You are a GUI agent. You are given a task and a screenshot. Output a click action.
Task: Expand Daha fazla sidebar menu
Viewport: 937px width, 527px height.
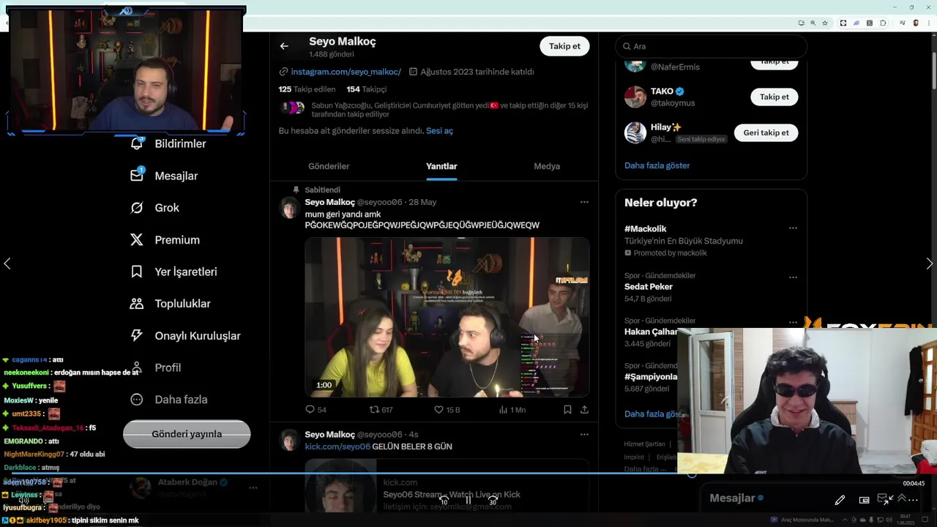click(169, 400)
